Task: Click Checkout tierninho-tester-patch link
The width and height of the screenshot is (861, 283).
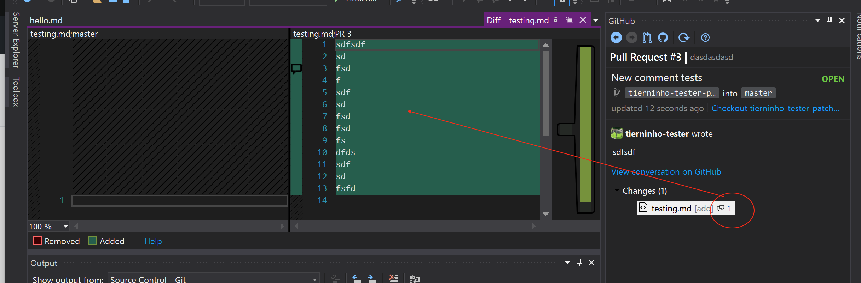Action: [x=775, y=108]
